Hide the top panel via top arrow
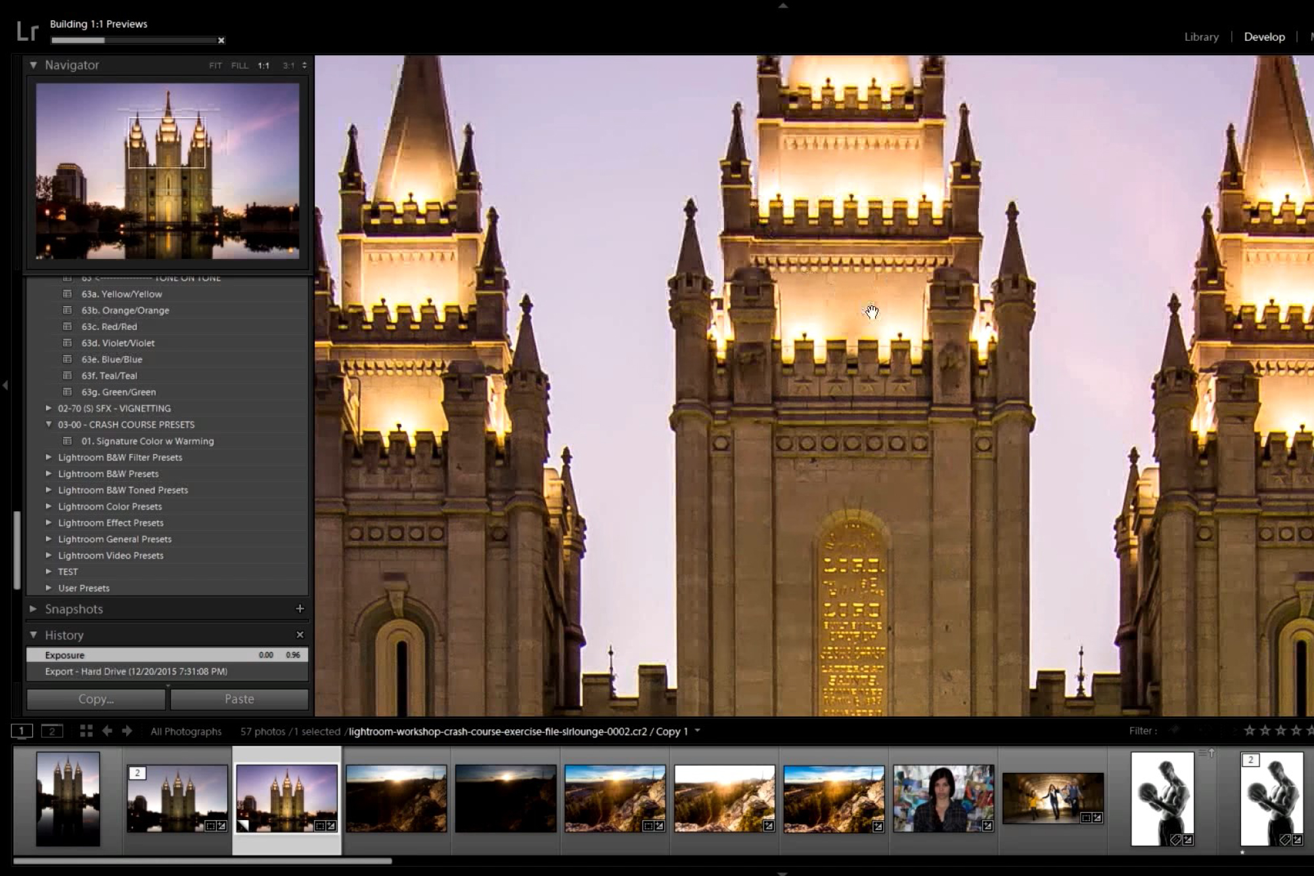The width and height of the screenshot is (1314, 876). pyautogui.click(x=782, y=5)
